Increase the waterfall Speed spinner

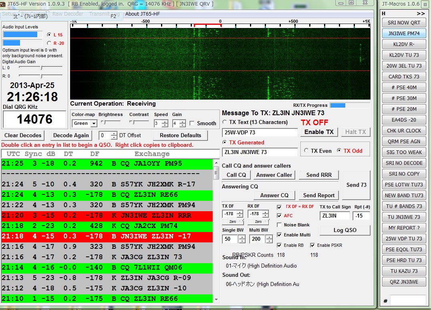coord(165,122)
